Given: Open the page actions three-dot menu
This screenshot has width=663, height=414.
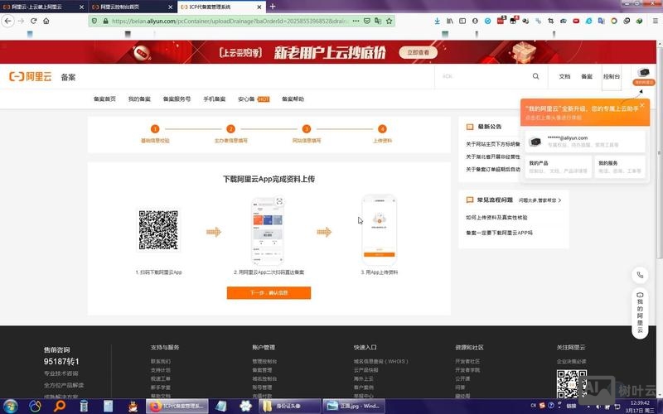Looking at the screenshot, I should tap(356, 21).
